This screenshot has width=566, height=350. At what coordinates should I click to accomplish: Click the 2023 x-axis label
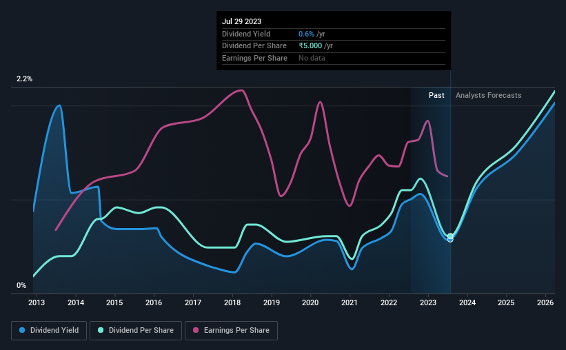(427, 302)
